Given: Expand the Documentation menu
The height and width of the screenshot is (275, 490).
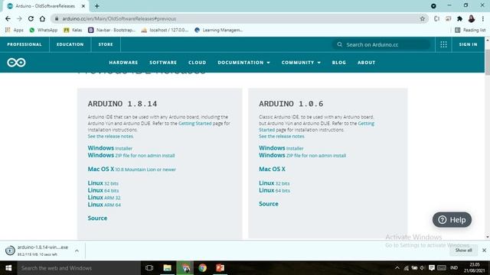Looking at the screenshot, I should [x=243, y=63].
